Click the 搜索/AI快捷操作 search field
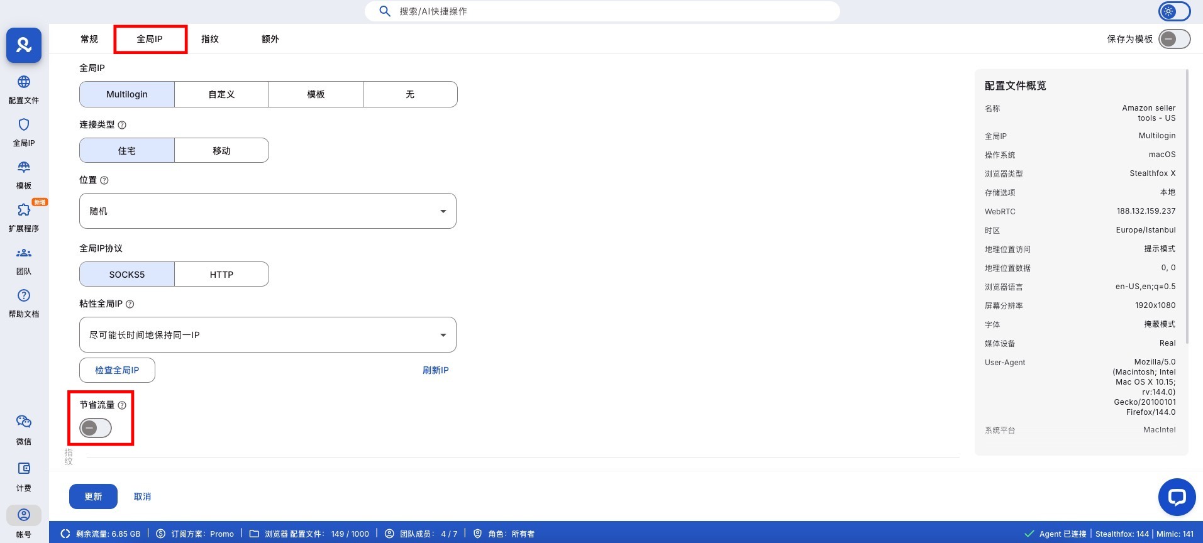Screen dimensions: 1203x543 tap(602, 11)
